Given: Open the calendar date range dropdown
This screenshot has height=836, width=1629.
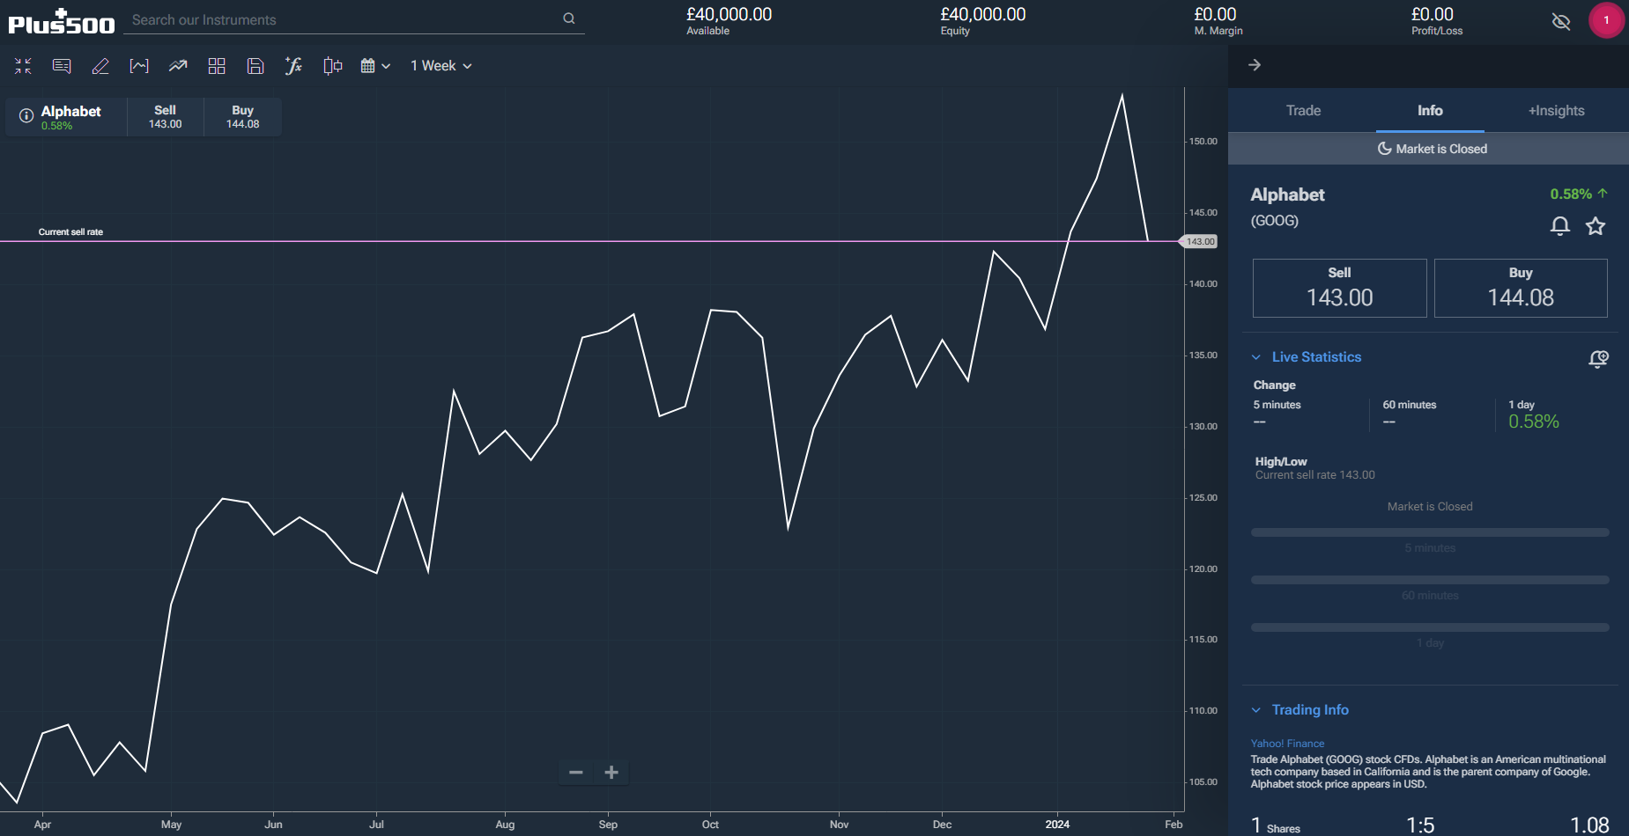Looking at the screenshot, I should 374,66.
